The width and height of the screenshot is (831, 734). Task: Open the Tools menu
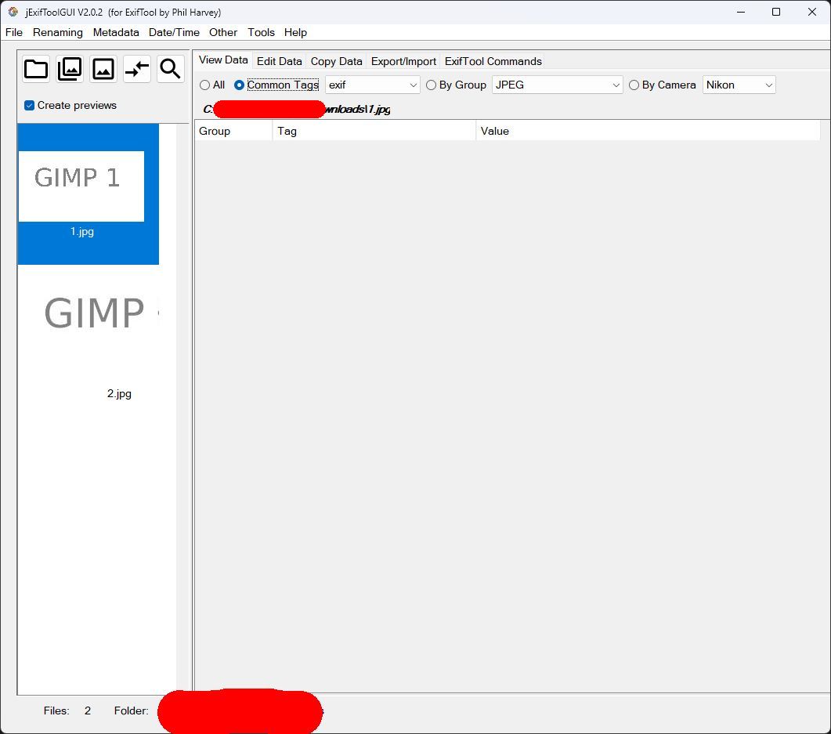pyautogui.click(x=262, y=32)
